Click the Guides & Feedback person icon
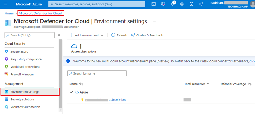 [x=133, y=35]
